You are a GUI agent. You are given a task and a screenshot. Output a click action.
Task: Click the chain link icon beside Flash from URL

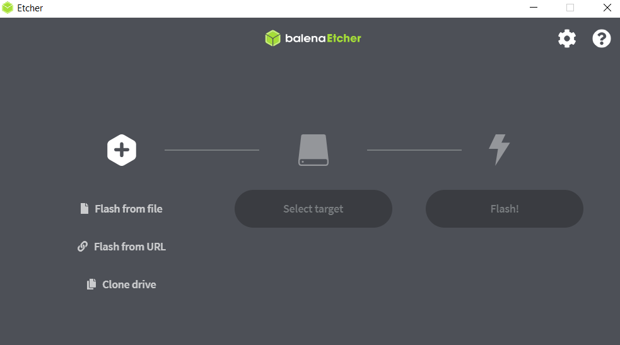82,247
